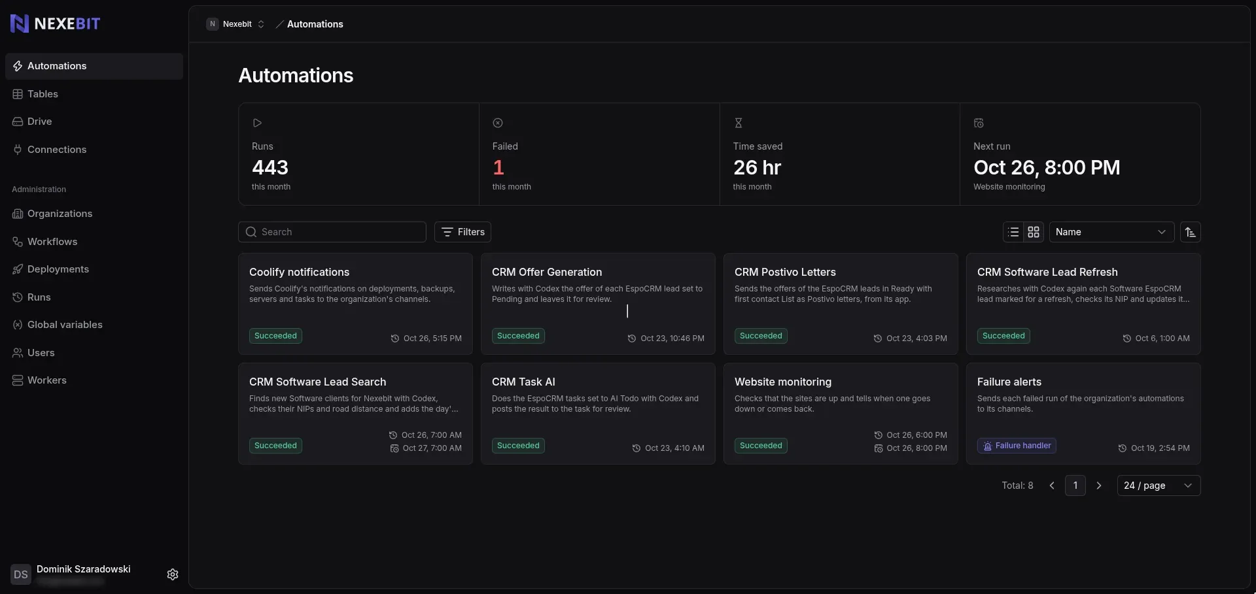Click the Workers icon in sidebar
This screenshot has height=594, width=1256.
(x=18, y=380)
